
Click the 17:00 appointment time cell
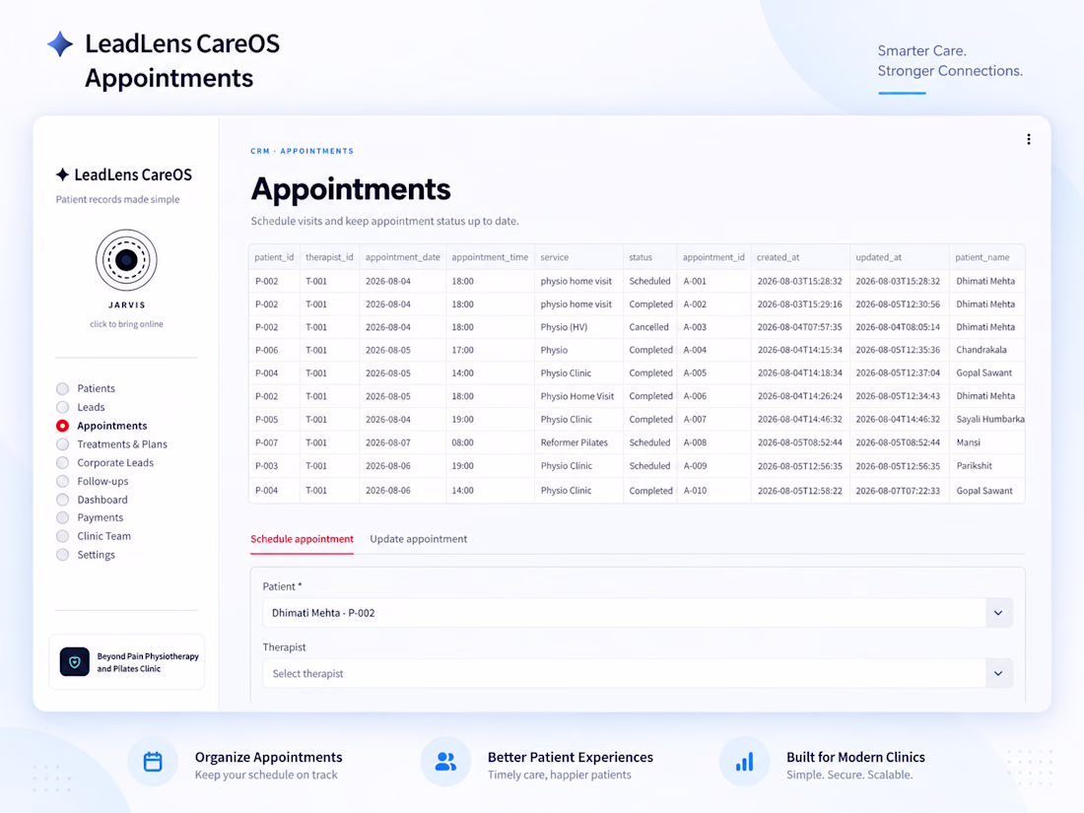click(x=490, y=350)
